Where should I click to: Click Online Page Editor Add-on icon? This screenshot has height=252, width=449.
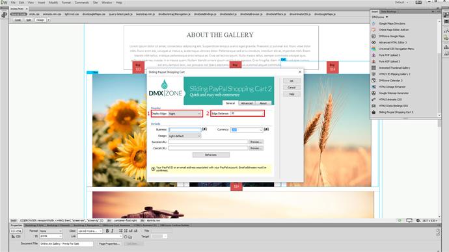374,30
